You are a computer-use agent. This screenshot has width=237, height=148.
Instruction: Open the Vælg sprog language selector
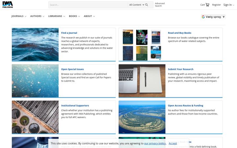coord(213,17)
